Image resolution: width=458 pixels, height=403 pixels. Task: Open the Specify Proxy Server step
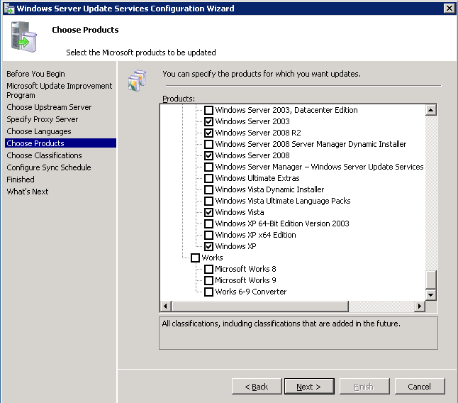pyautogui.click(x=43, y=119)
